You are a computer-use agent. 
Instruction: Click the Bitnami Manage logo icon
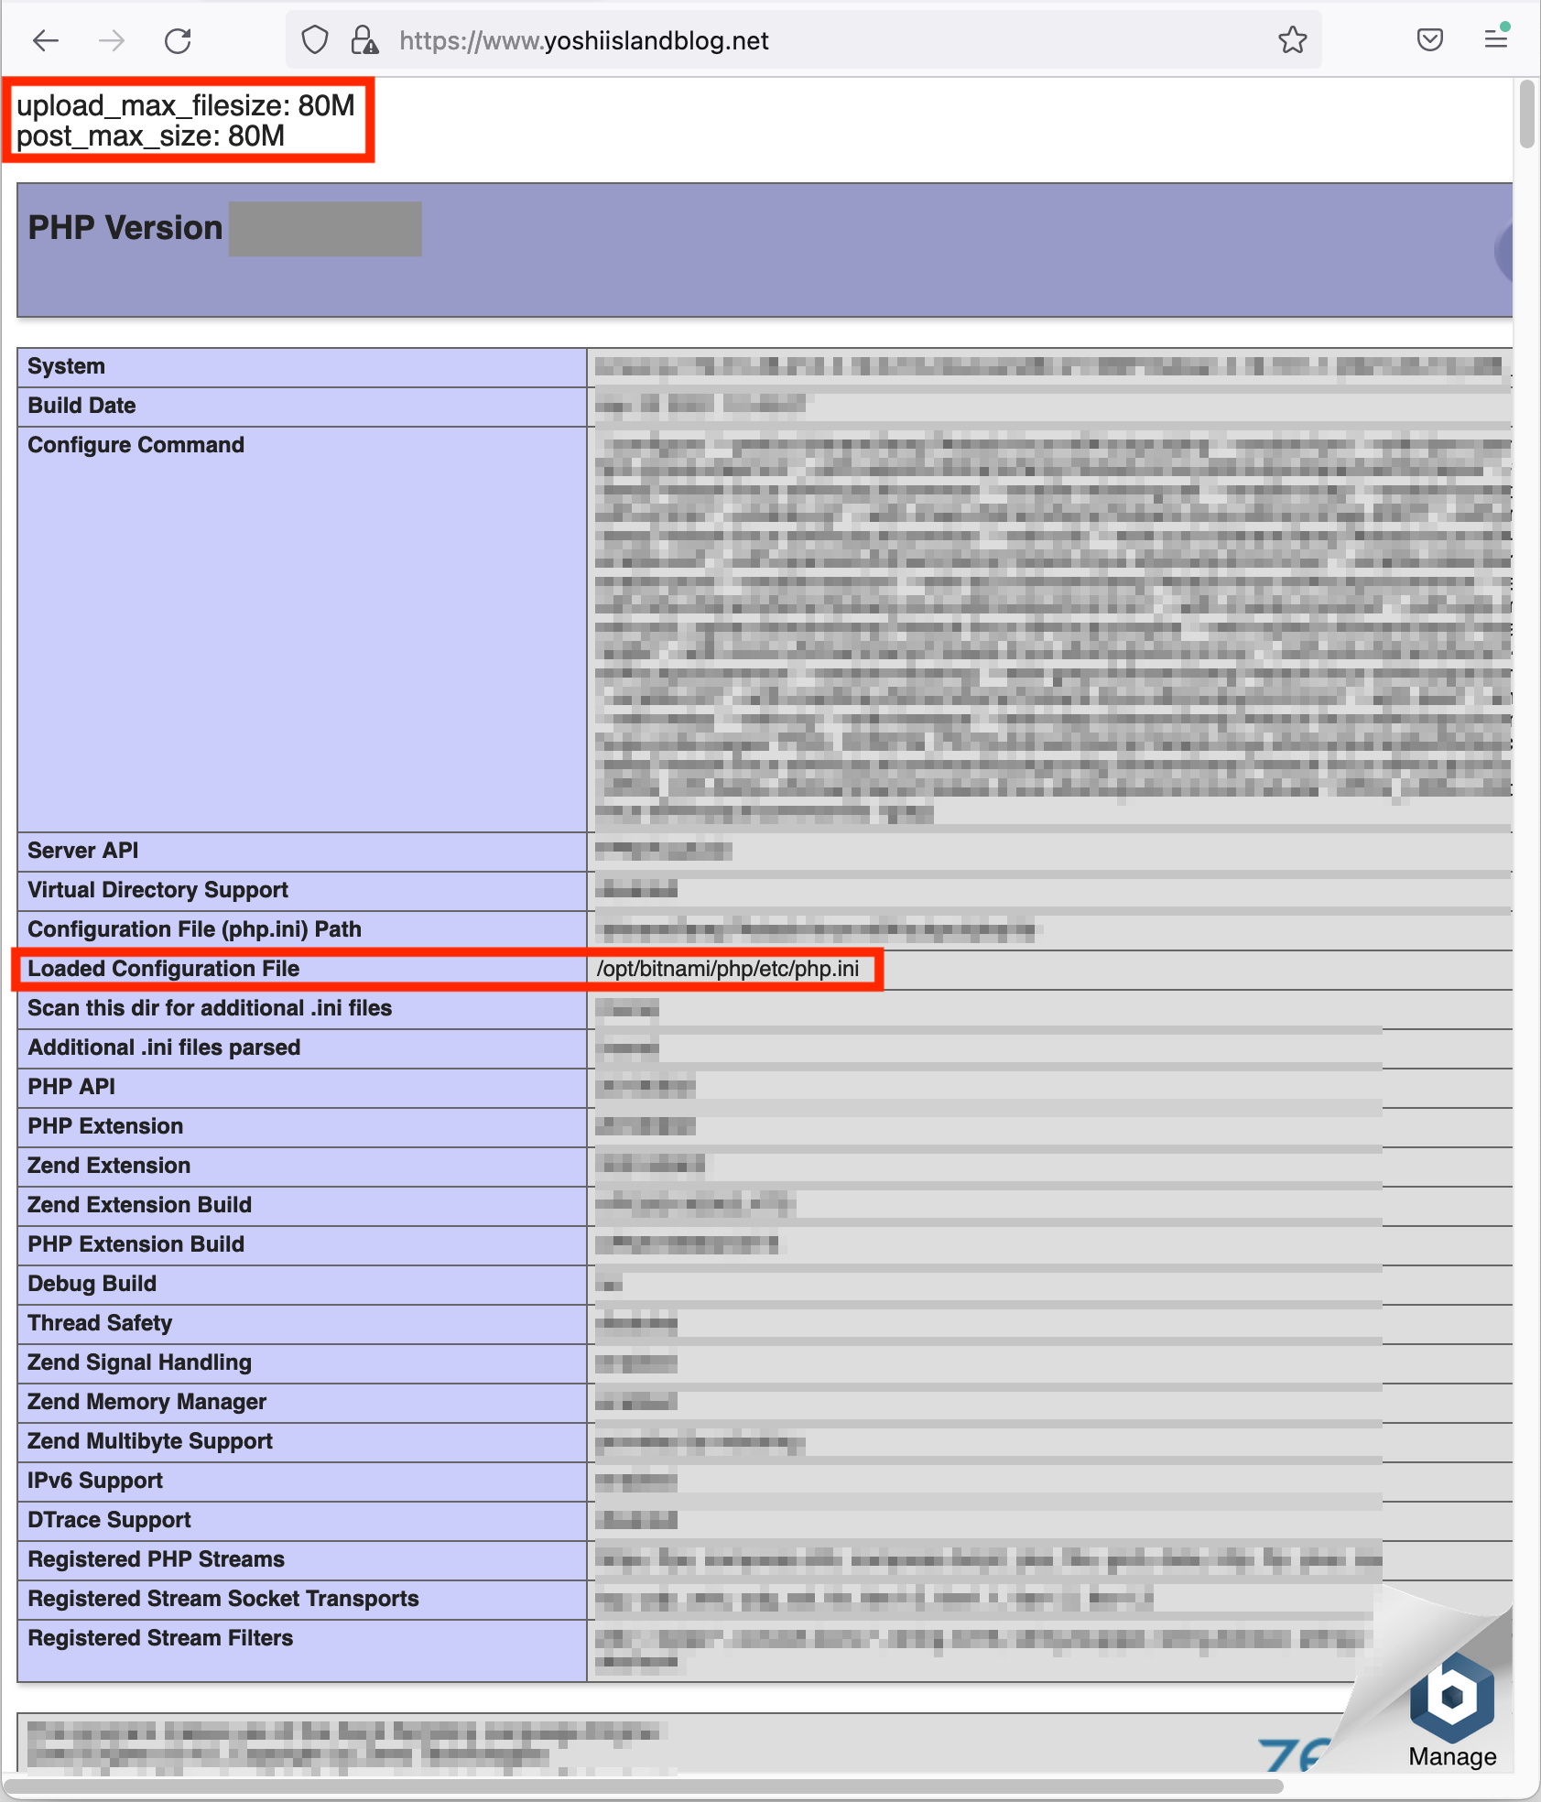point(1452,1696)
